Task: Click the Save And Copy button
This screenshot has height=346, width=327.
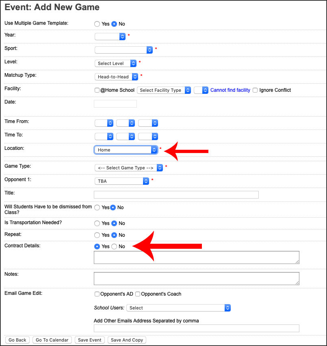Action: pyautogui.click(x=127, y=340)
